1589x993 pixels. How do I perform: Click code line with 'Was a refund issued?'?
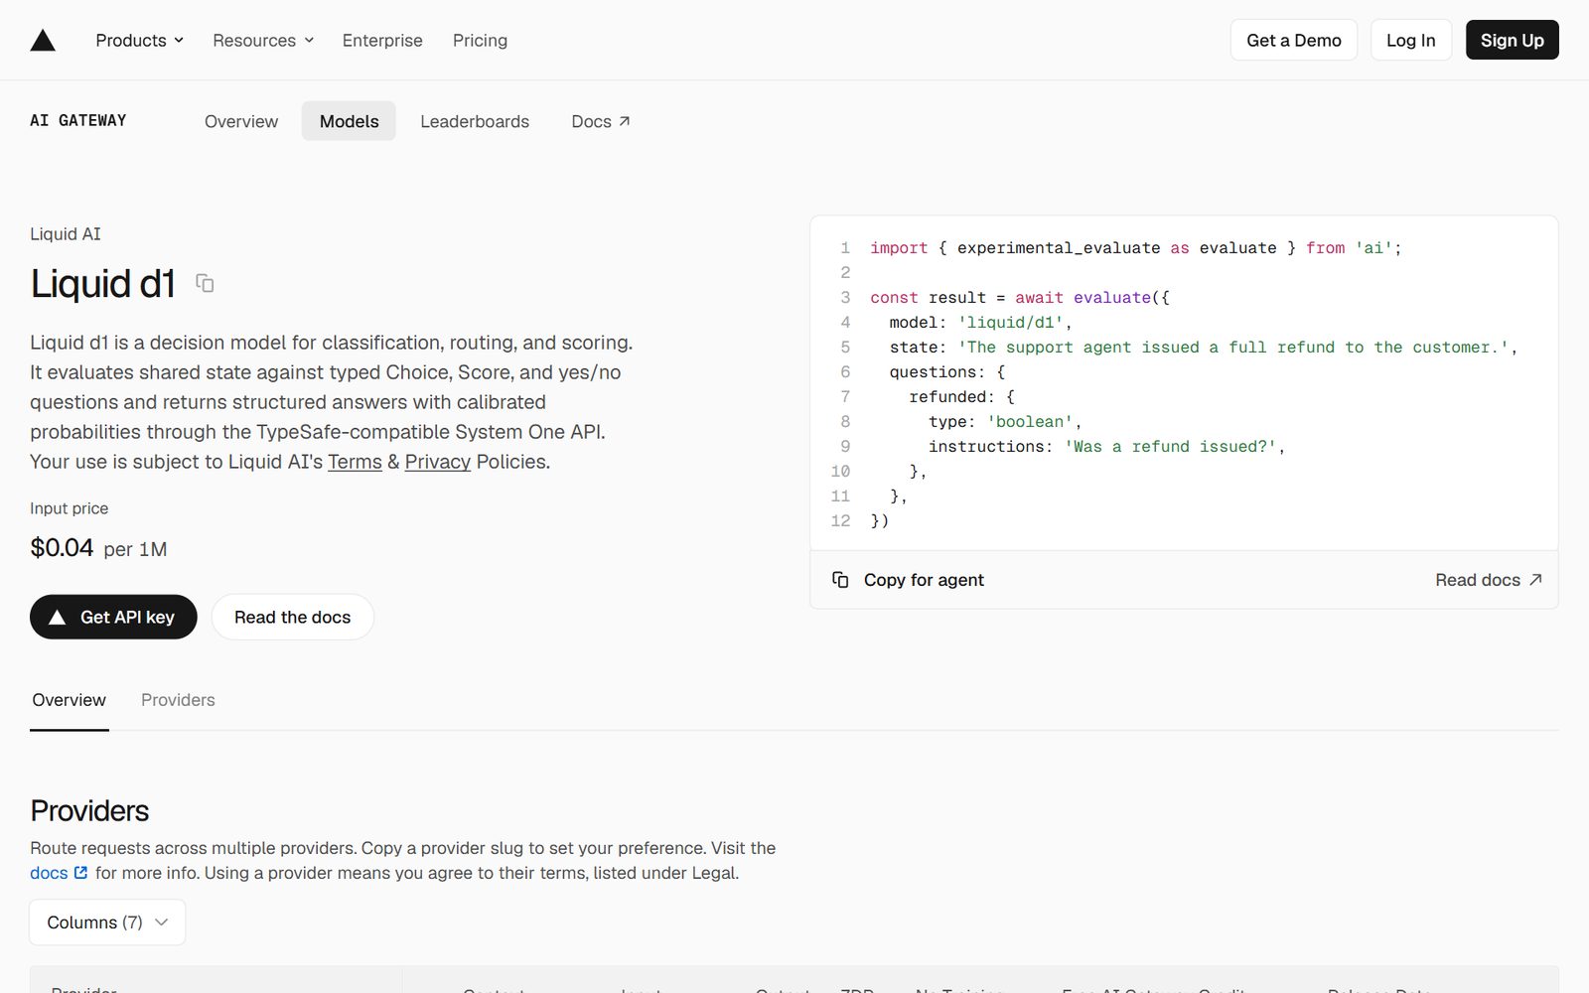[x=1106, y=447]
